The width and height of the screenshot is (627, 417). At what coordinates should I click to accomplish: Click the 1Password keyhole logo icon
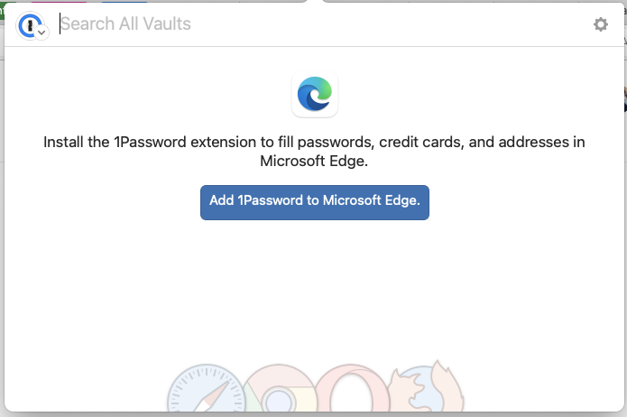pyautogui.click(x=29, y=23)
